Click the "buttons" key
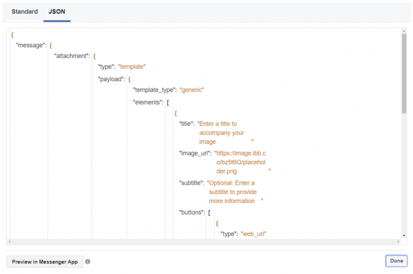Screen dimensions: 413x274 192,212
